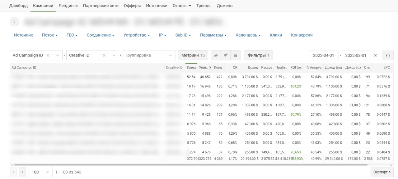Sort by the Отк column header
Screen dimensions: 398x179
(x=367, y=67)
